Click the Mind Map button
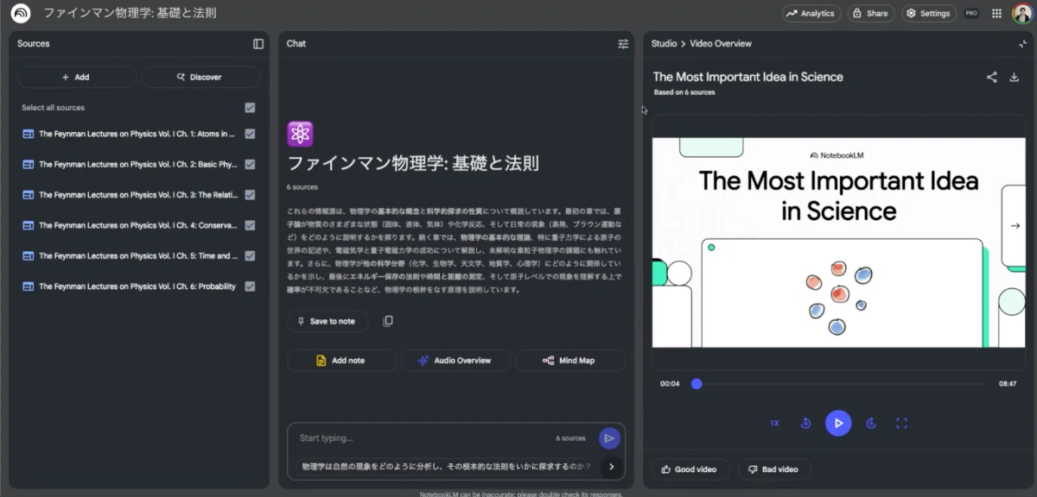The image size is (1037, 497). [x=569, y=361]
